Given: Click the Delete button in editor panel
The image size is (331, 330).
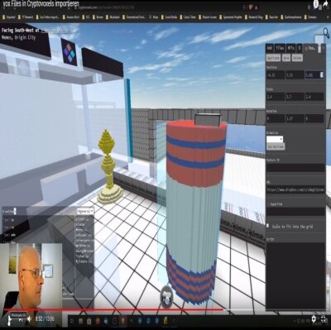Looking at the screenshot, I should (x=297, y=58).
